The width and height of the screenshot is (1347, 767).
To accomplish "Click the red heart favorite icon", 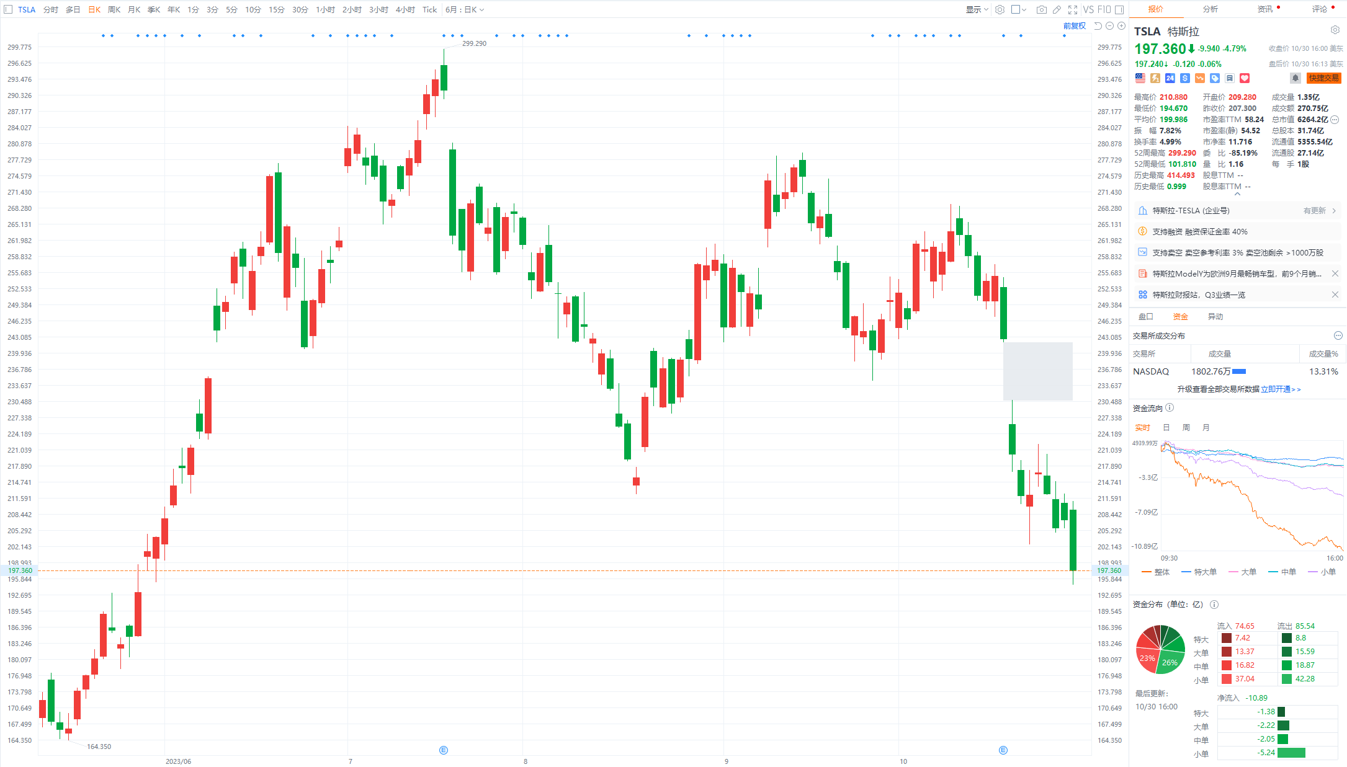I will (x=1245, y=78).
